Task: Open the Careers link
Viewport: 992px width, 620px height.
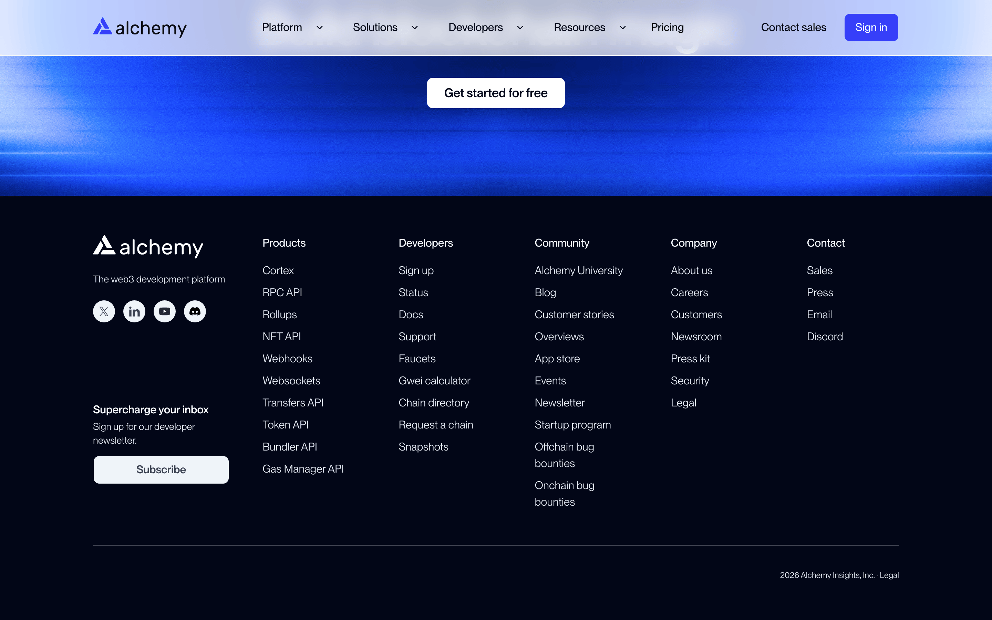Action: (x=690, y=292)
